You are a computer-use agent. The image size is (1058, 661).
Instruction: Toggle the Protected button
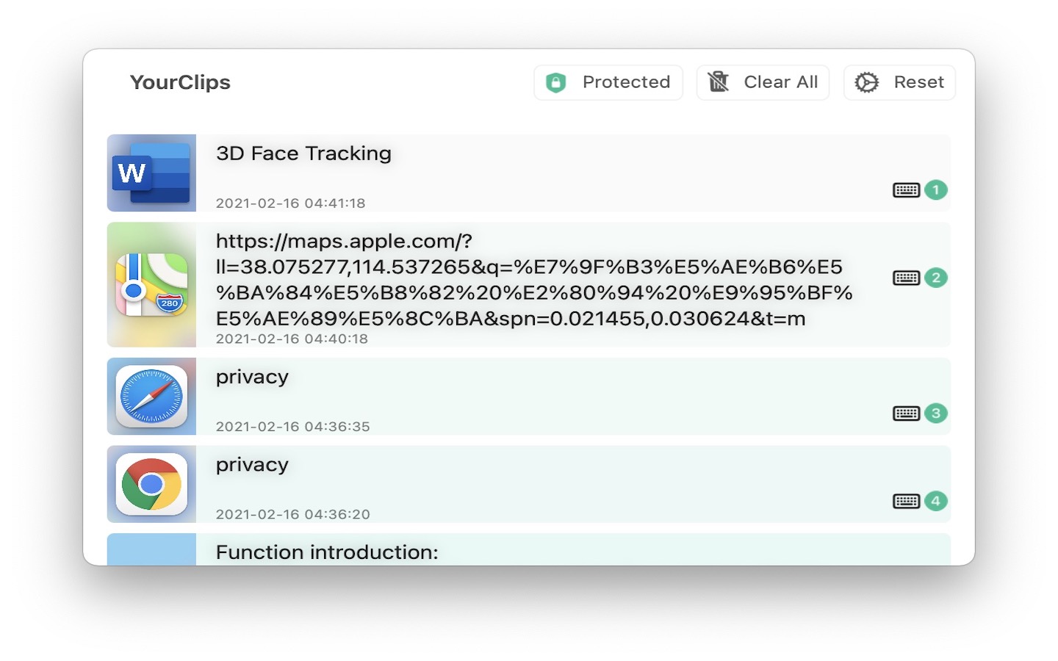pyautogui.click(x=608, y=82)
